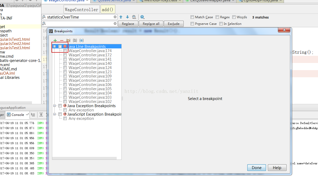Select breakpoint WageController.java:123
Viewport: 318px width, 177px height.
(90, 72)
